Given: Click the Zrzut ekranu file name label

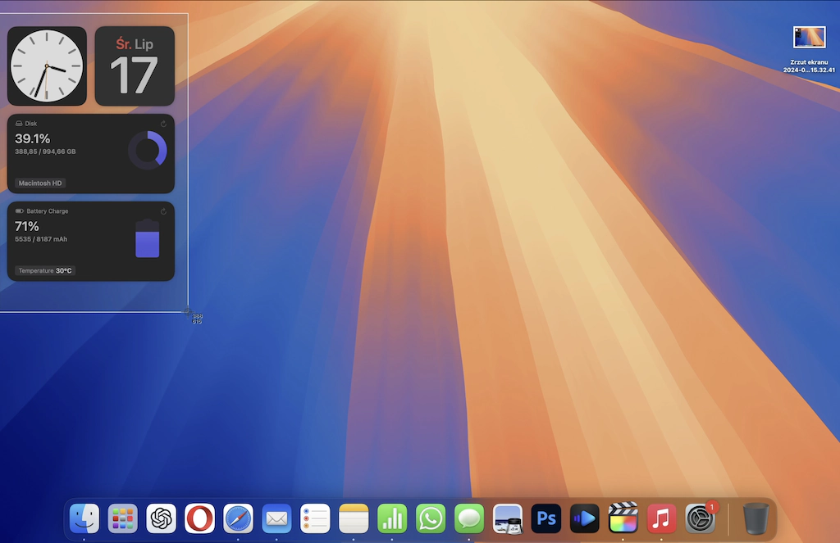Looking at the screenshot, I should [x=809, y=66].
